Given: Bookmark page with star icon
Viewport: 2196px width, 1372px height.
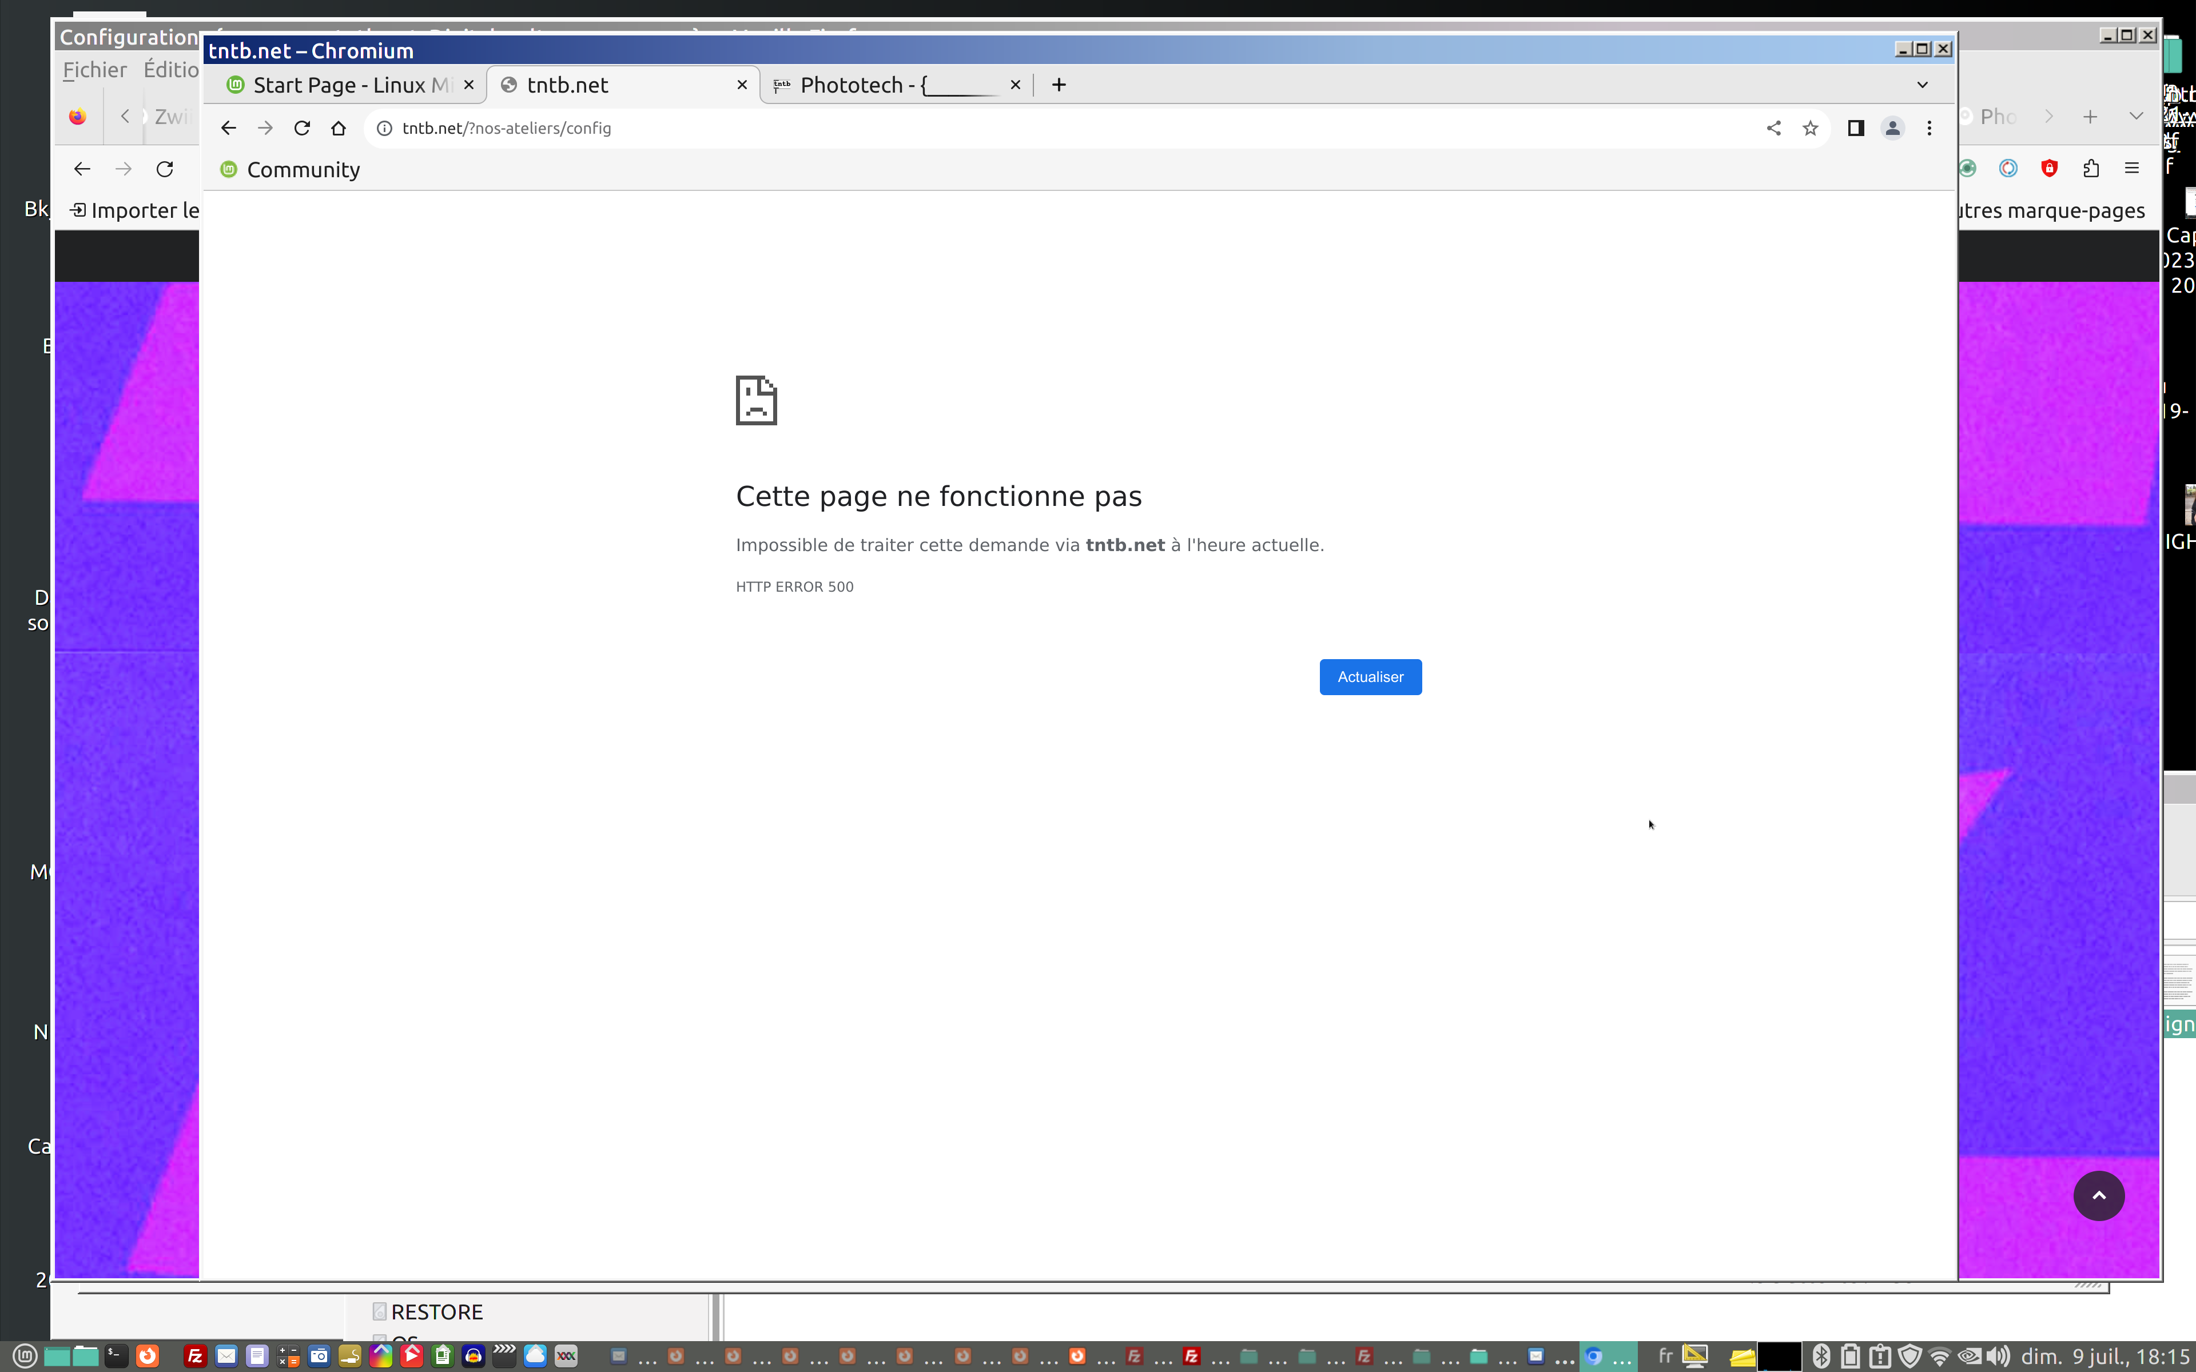Looking at the screenshot, I should click(1811, 128).
